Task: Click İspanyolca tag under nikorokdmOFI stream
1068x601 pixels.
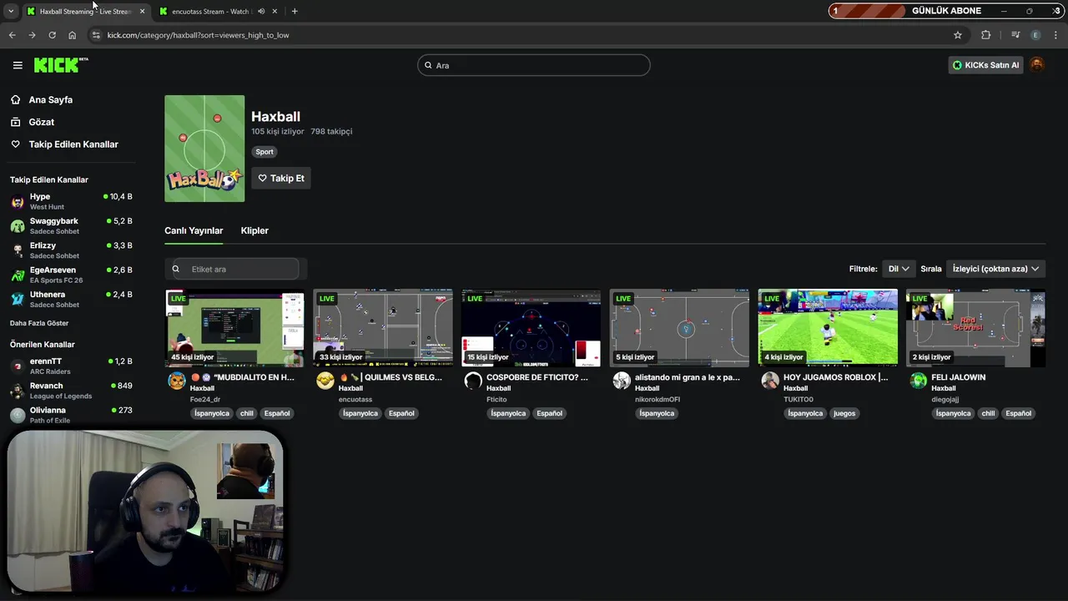Action: [657, 413]
